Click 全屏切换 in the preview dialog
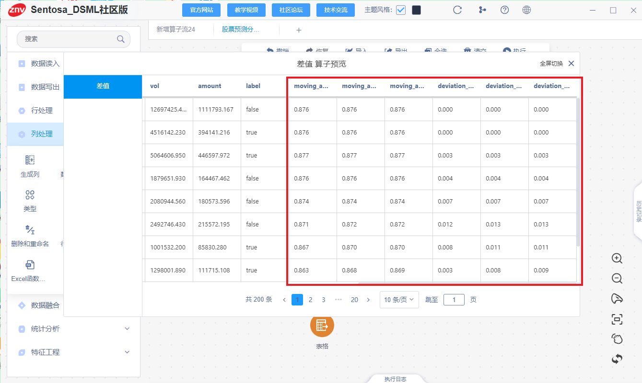 click(x=551, y=64)
